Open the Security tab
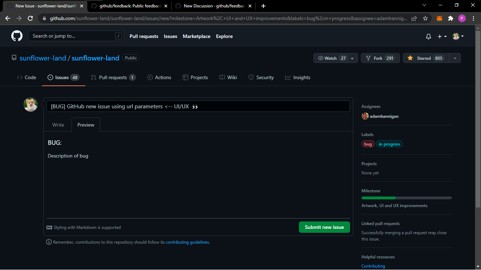 (x=261, y=77)
